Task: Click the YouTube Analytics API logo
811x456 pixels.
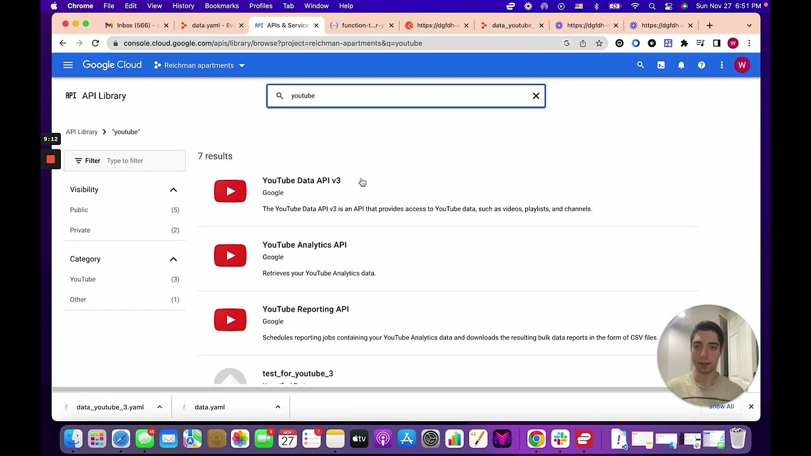Action: [x=230, y=255]
